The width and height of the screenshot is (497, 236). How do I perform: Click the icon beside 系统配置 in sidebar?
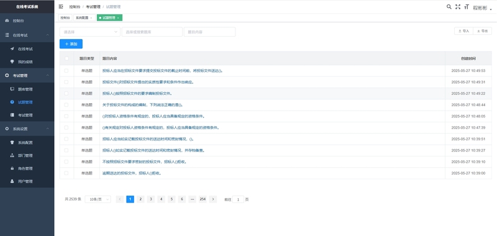point(12,143)
